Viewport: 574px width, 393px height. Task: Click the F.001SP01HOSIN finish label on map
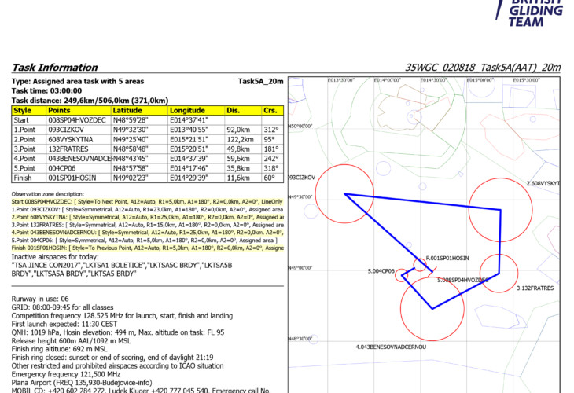(447, 258)
